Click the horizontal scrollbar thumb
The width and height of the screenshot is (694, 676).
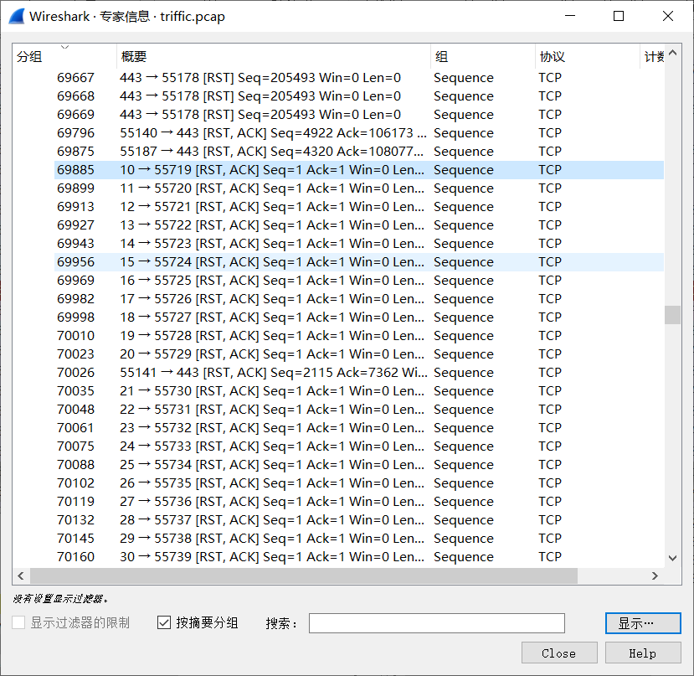coord(304,575)
